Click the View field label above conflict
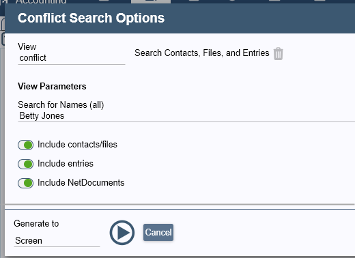Viewport: 355px width, 258px height. tap(27, 46)
